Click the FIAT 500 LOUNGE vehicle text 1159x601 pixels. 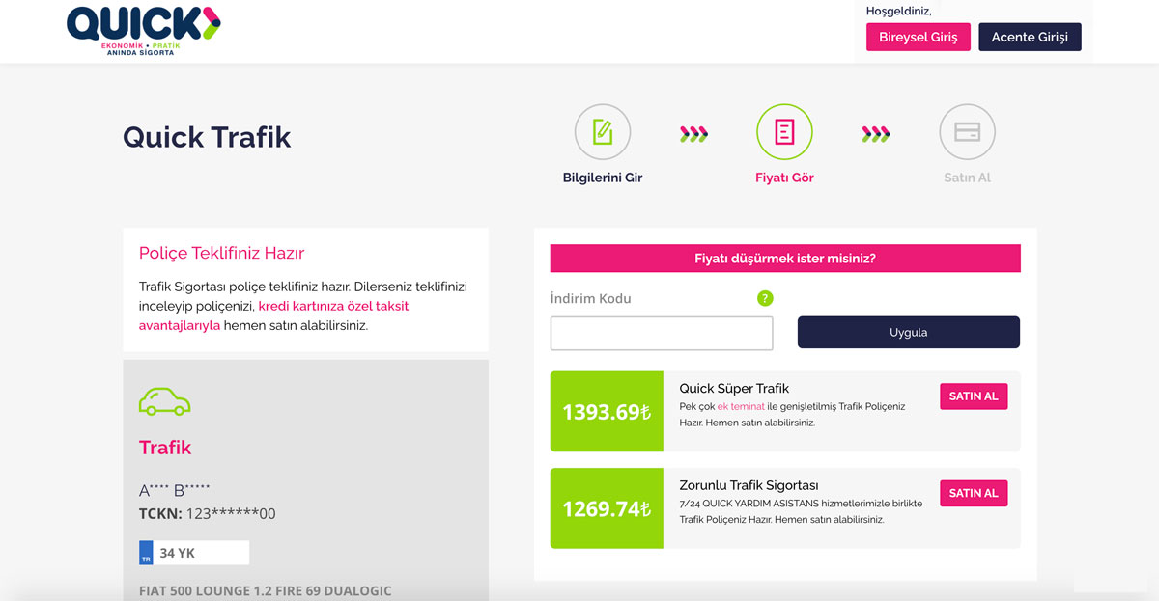pos(266,590)
